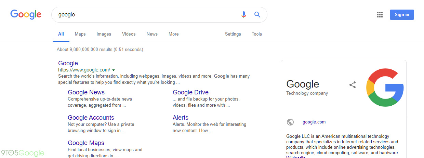The width and height of the screenshot is (424, 158).
Task: Click the magnifying glass search icon
Action: [x=257, y=15]
